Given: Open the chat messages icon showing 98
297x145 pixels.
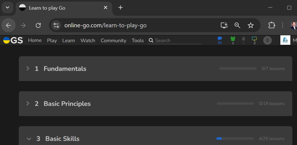Looking at the screenshot, I should click(220, 39).
